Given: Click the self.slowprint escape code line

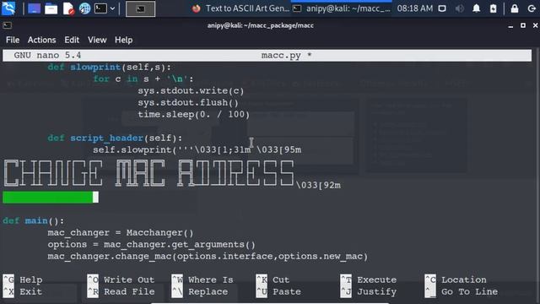Looking at the screenshot, I should tap(197, 150).
